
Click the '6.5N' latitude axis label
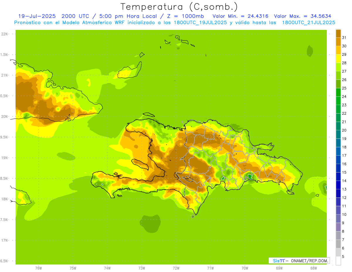click(4, 261)
